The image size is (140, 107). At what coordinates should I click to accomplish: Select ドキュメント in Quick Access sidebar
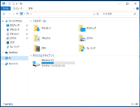coord(15,34)
